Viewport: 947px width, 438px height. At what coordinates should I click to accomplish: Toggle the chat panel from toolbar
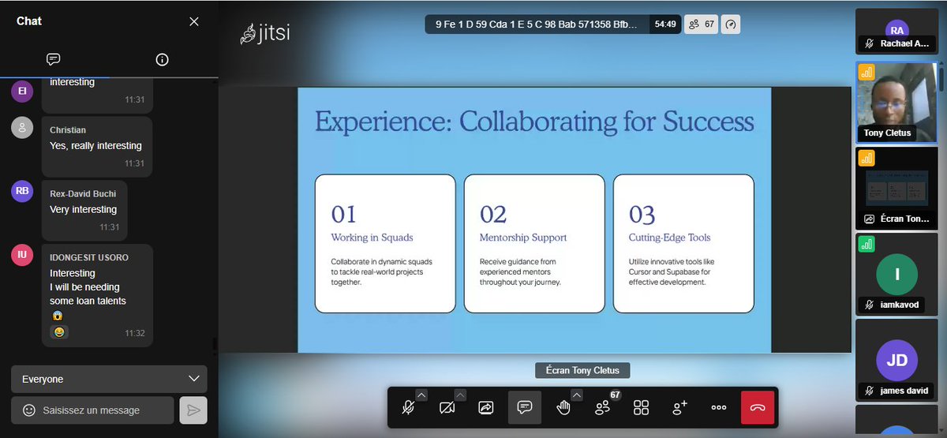point(524,407)
